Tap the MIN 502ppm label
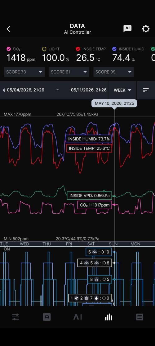Image resolution: width=155 pixels, height=346 pixels. point(16,239)
